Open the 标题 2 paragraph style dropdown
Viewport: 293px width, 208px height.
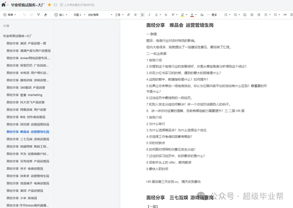[x=79, y=15]
